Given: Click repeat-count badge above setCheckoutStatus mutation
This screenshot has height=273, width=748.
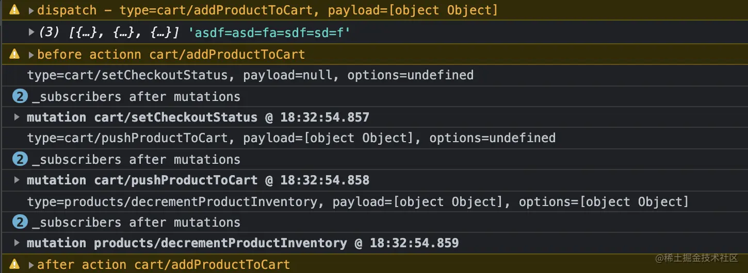Looking at the screenshot, I should pyautogui.click(x=20, y=96).
